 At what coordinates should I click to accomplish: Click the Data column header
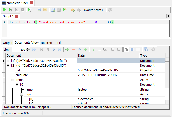point(108,55)
